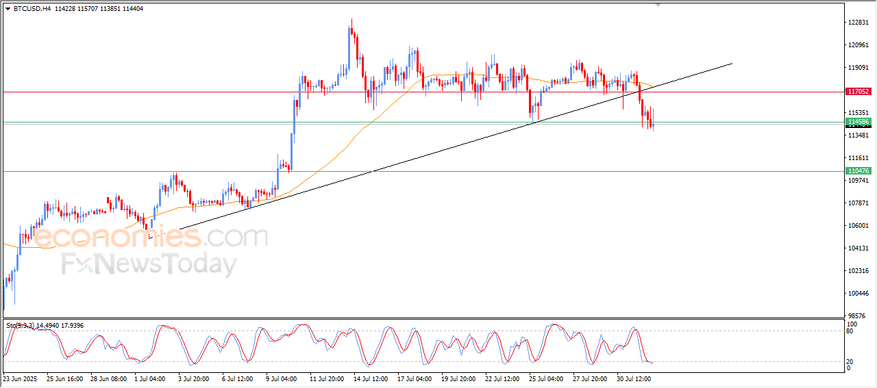Click the BTCUSD,H4 chart title text

[x=32, y=9]
